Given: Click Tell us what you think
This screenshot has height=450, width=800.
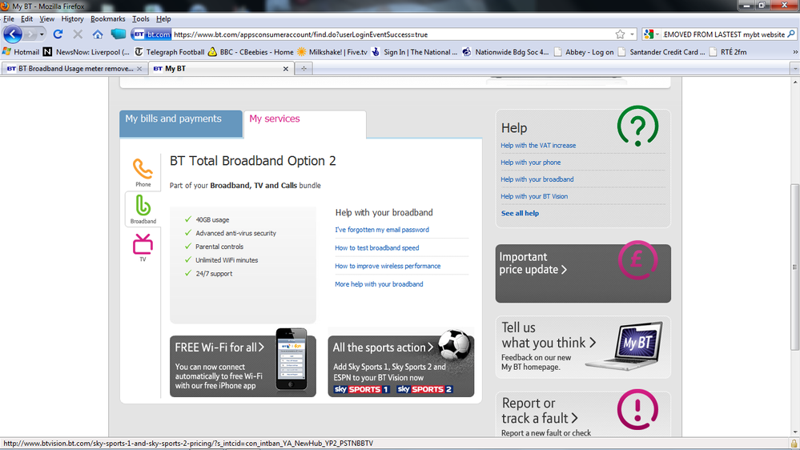Looking at the screenshot, I should pos(583,348).
